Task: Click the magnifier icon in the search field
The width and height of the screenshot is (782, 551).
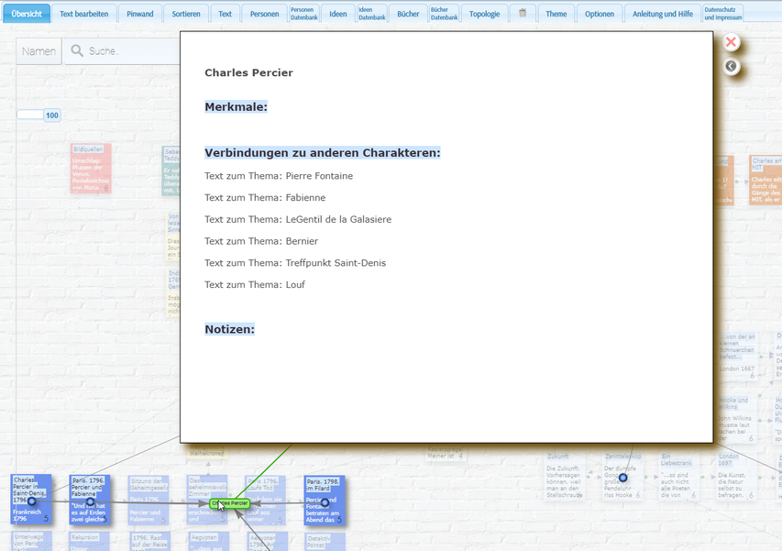Action: pyautogui.click(x=77, y=51)
